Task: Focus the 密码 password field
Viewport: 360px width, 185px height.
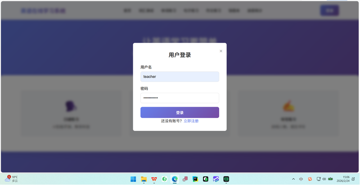Action: [180, 98]
